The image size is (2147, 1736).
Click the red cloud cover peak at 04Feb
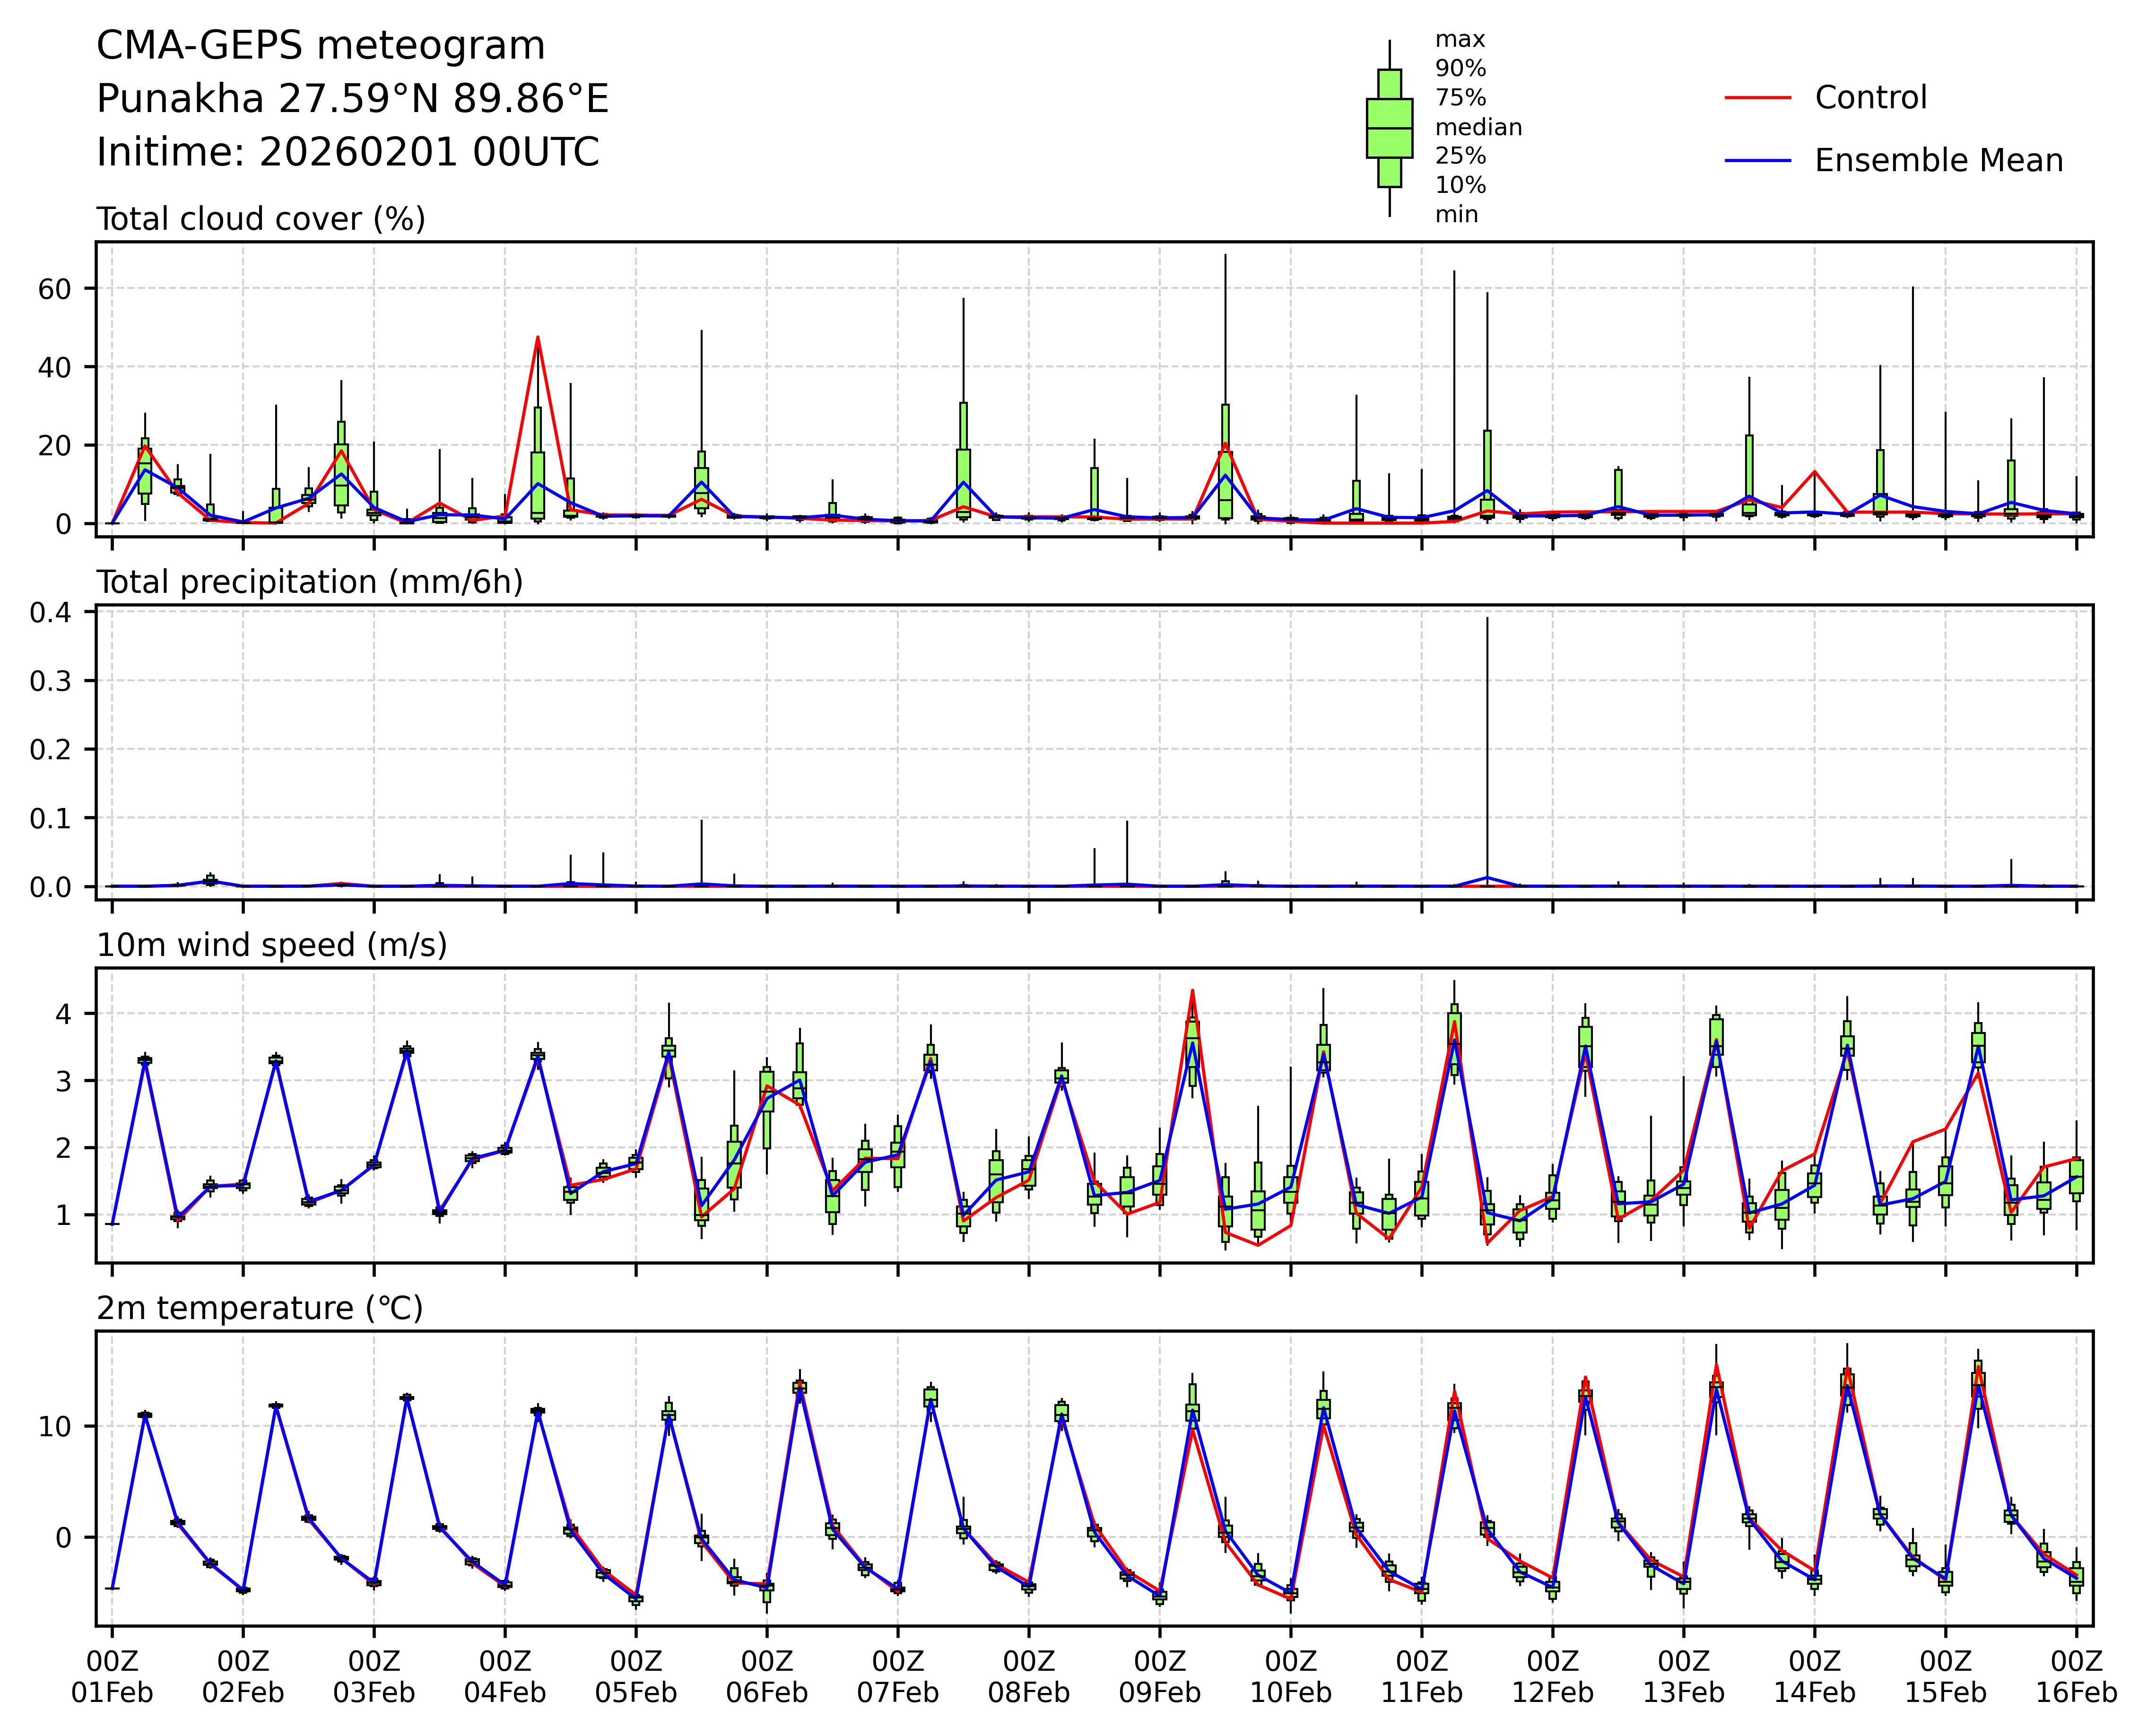[538, 340]
